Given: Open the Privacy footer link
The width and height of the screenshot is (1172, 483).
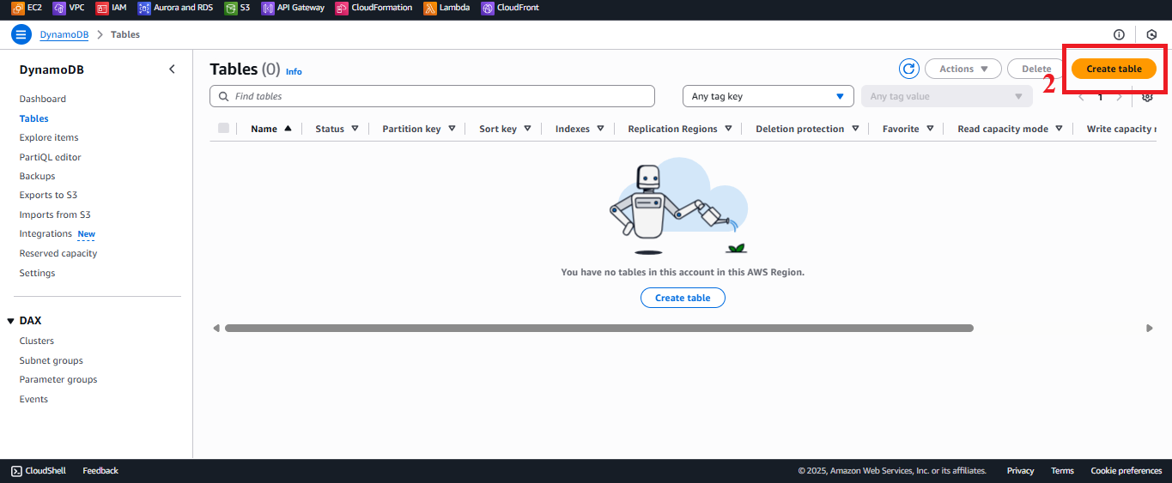Looking at the screenshot, I should click(x=1020, y=471).
